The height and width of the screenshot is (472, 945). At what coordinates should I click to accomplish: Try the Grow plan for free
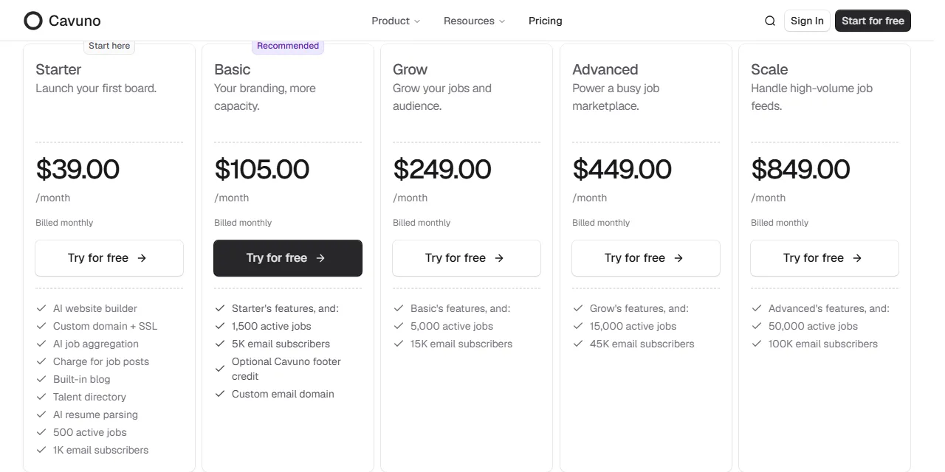pyautogui.click(x=467, y=258)
